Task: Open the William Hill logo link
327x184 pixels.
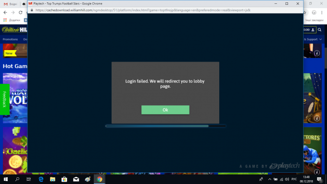Action: pos(14,30)
